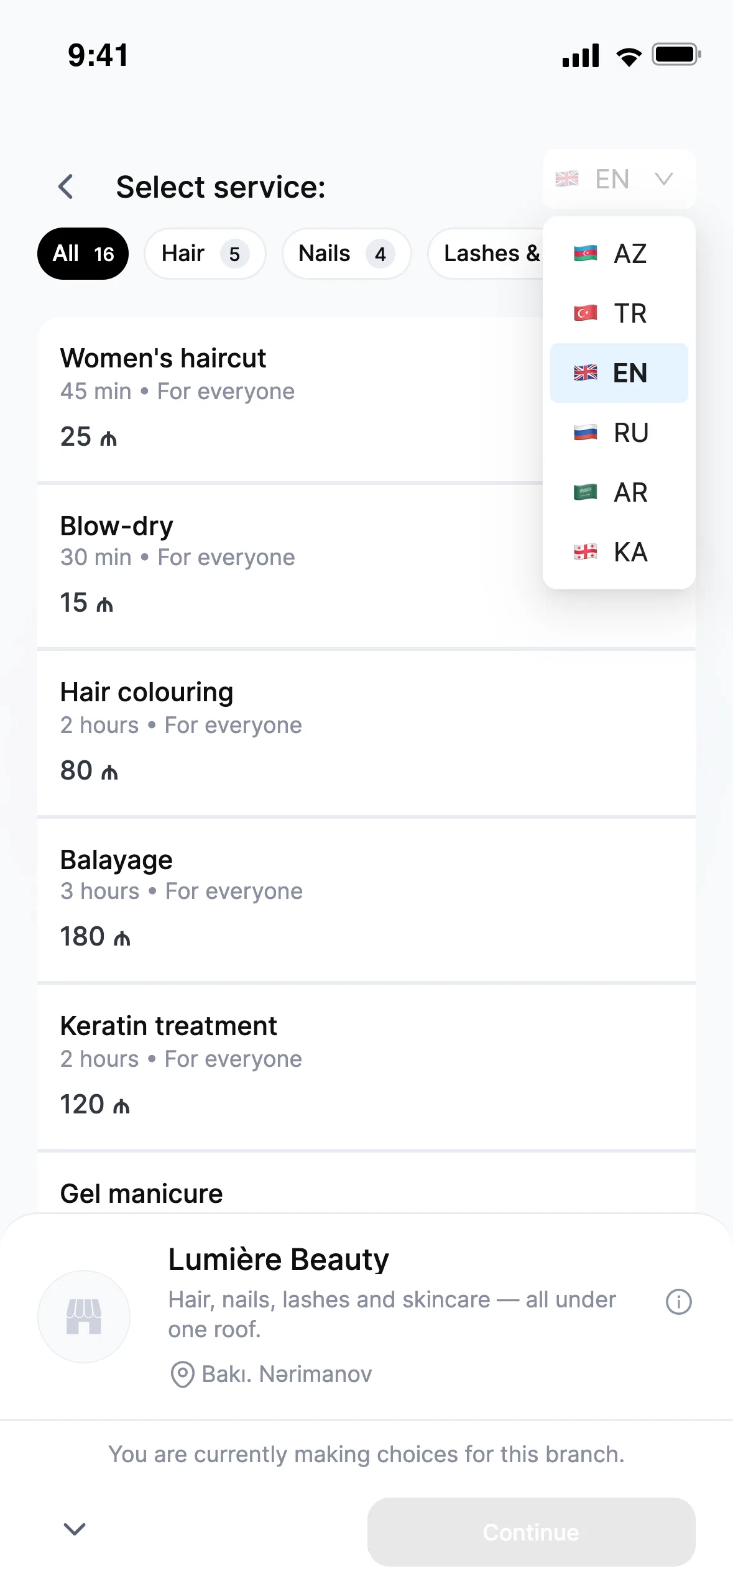The image size is (733, 1589).
Task: Tap the back arrow icon
Action: pos(66,187)
